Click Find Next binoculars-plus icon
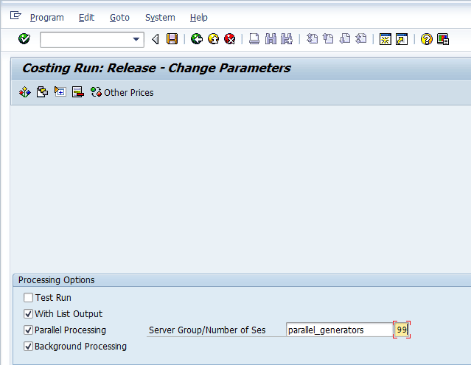Viewport: 471px width, 365px height. click(287, 39)
